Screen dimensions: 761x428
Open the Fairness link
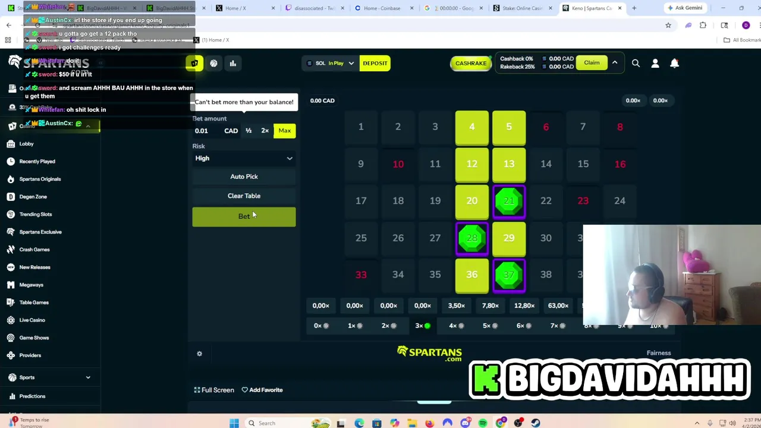coord(659,353)
